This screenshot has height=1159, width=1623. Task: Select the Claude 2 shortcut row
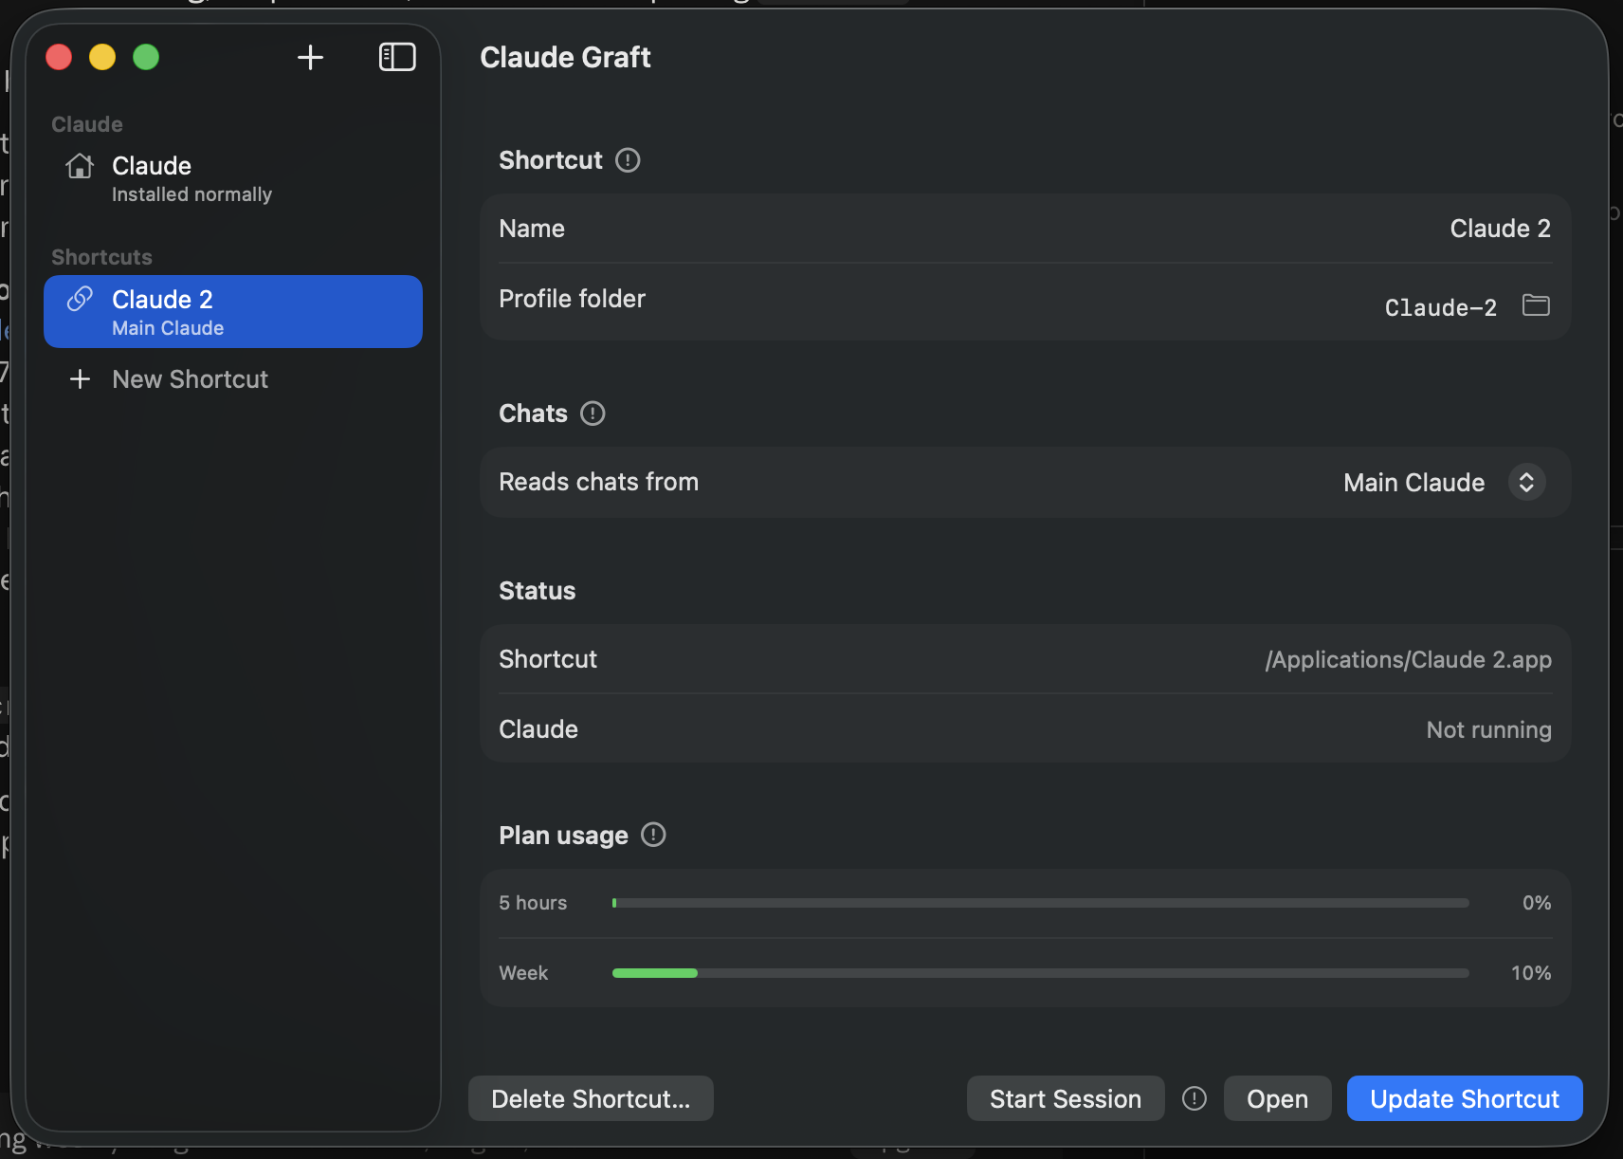click(x=233, y=311)
